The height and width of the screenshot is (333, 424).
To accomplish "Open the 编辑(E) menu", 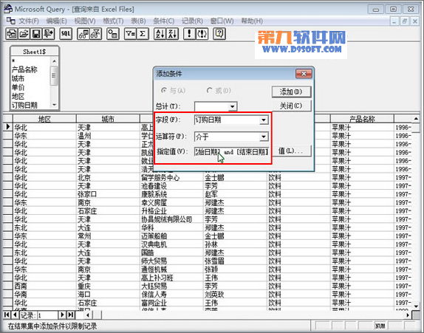I will click(x=57, y=21).
